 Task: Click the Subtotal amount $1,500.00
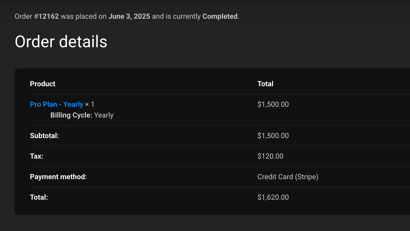273,136
